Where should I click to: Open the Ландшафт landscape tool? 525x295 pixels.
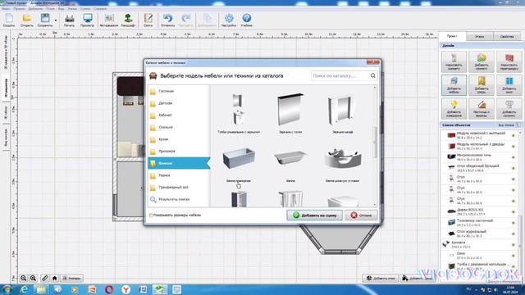(x=128, y=20)
